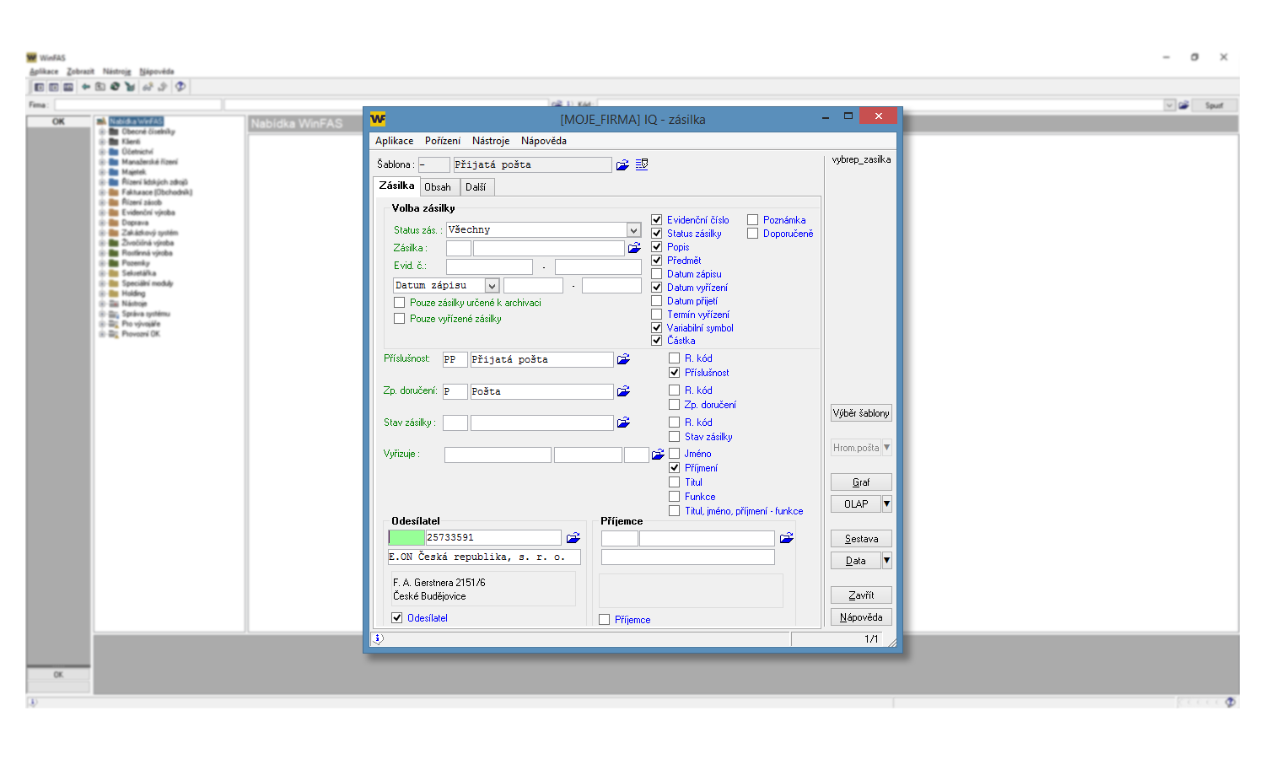Uncheck the Částka checkbox
Screen dimensions: 1265x759
(657, 341)
